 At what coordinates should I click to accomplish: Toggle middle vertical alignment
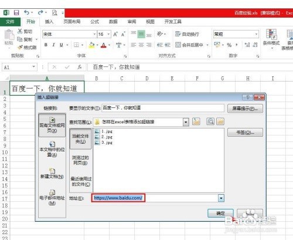tap(141, 34)
